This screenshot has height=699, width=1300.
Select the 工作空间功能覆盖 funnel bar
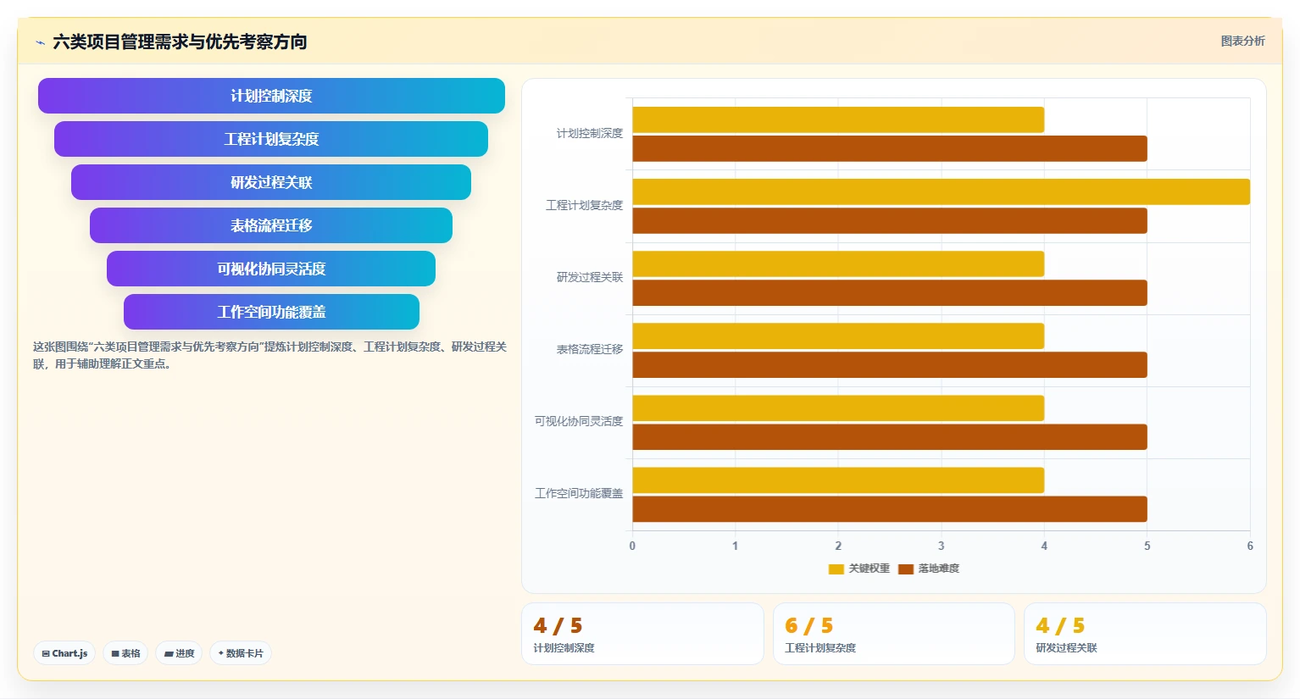271,312
